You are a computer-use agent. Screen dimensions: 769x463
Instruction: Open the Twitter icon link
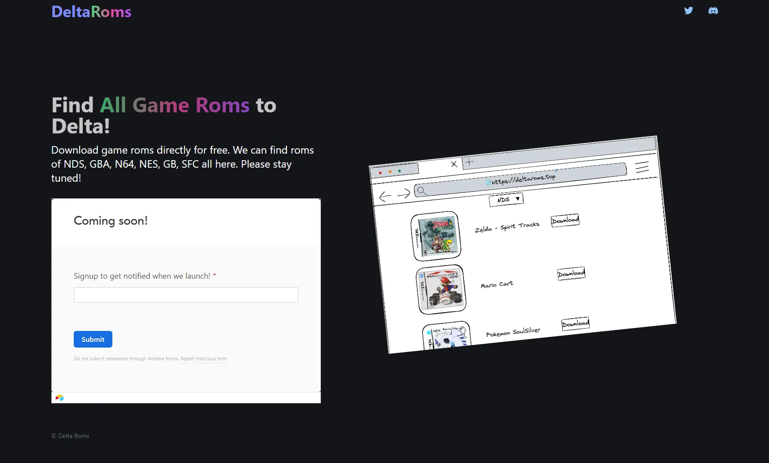(x=688, y=11)
